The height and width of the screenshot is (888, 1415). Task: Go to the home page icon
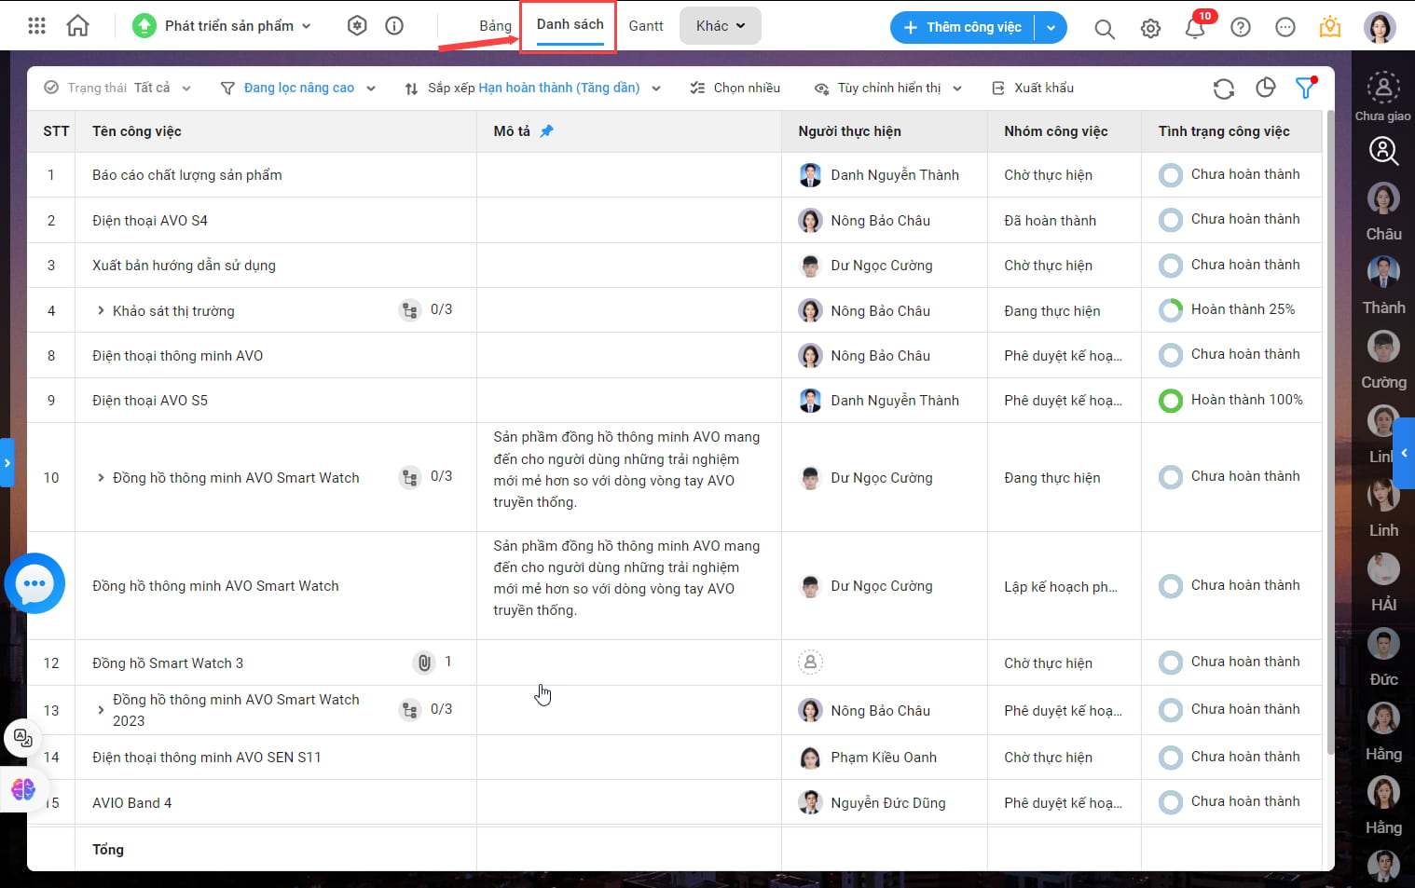[x=78, y=26]
